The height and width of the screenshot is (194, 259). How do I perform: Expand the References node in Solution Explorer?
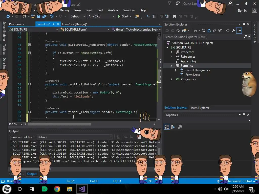point(171,56)
